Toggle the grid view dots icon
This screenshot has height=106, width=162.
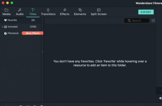pyautogui.click(x=153, y=21)
